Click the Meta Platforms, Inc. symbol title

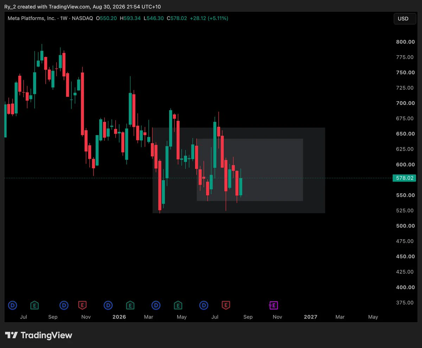[32, 18]
